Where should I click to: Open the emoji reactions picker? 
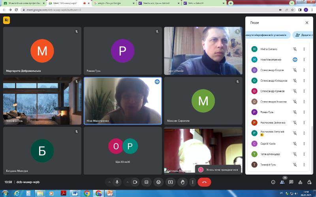coord(158,182)
